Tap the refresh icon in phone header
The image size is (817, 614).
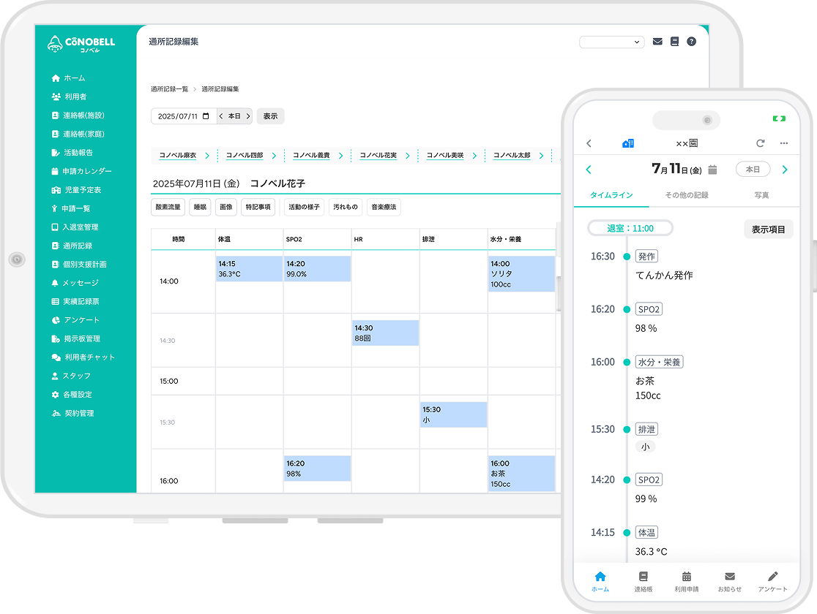pos(760,143)
